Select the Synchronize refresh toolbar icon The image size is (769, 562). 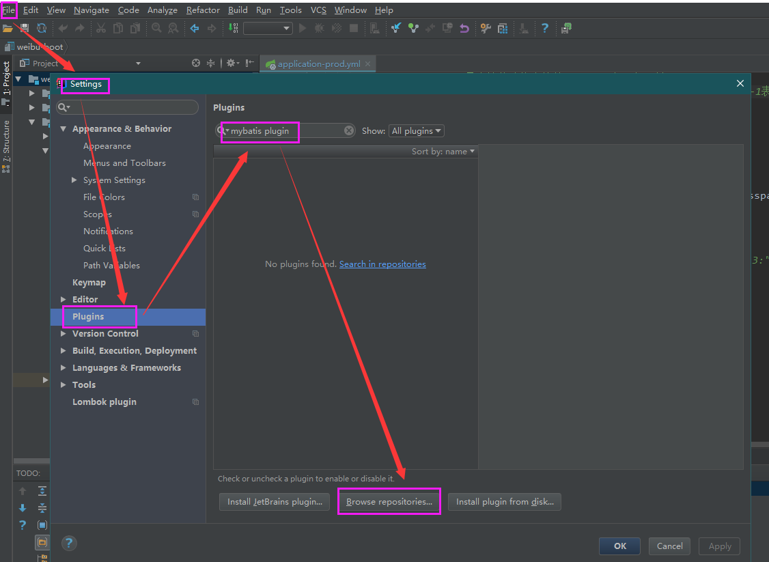pyautogui.click(x=41, y=28)
